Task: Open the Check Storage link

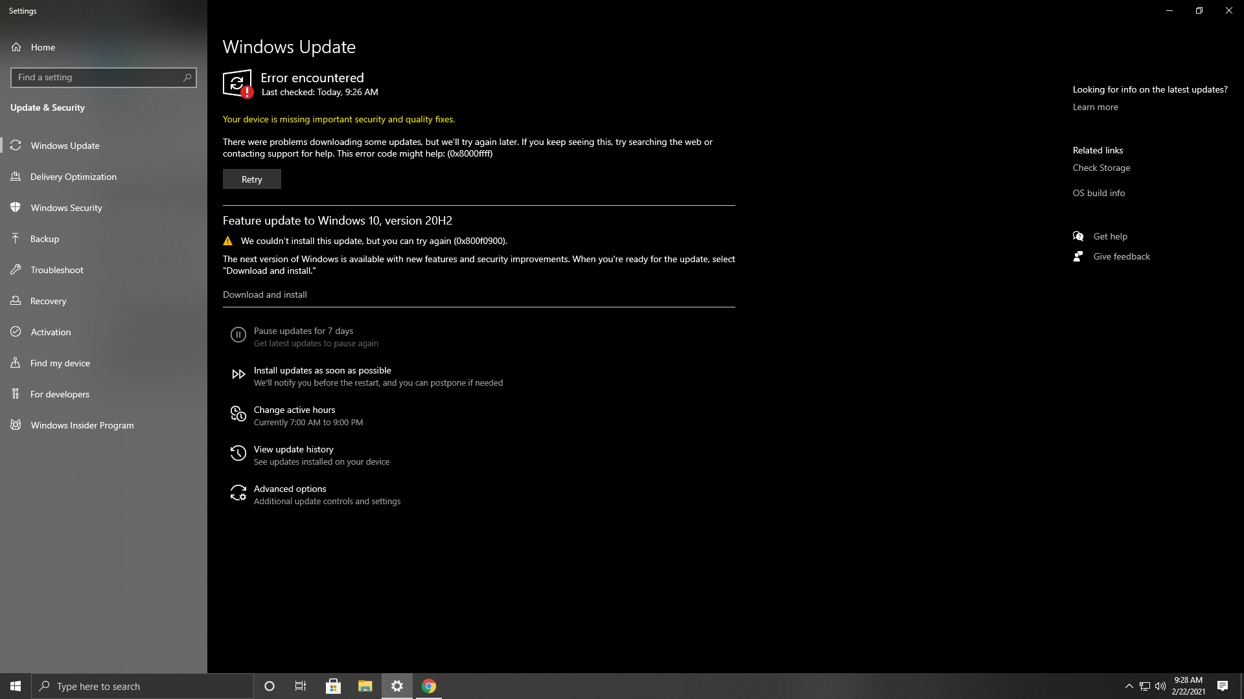Action: (1101, 168)
